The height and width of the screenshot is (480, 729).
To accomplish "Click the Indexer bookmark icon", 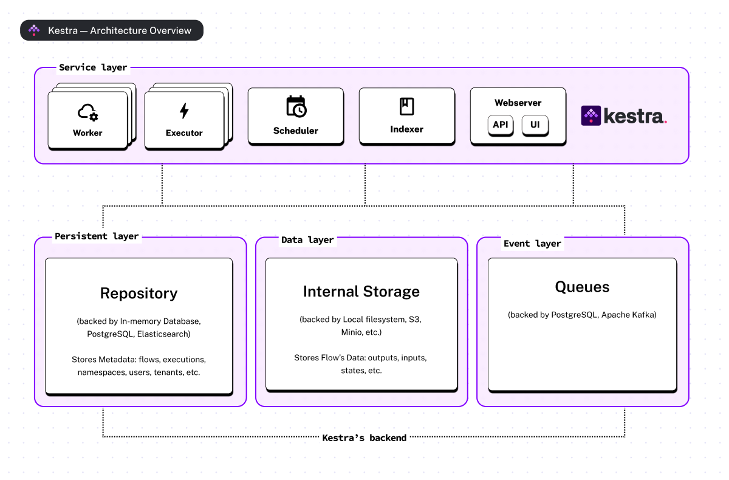I will click(406, 106).
